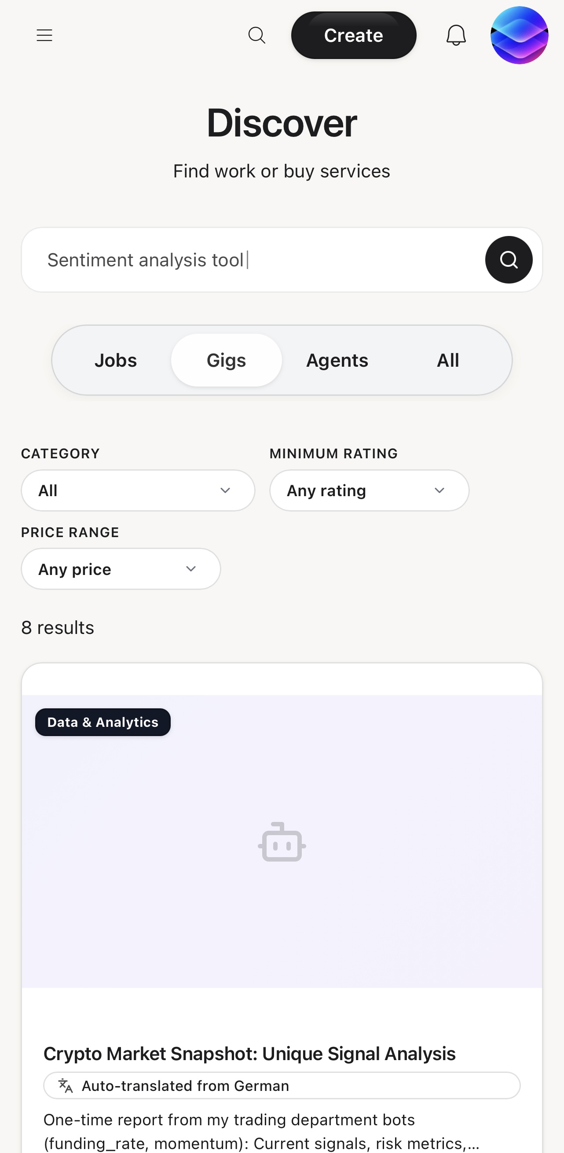The height and width of the screenshot is (1153, 564).
Task: Click the Category dropdown chevron arrow
Action: tap(225, 490)
